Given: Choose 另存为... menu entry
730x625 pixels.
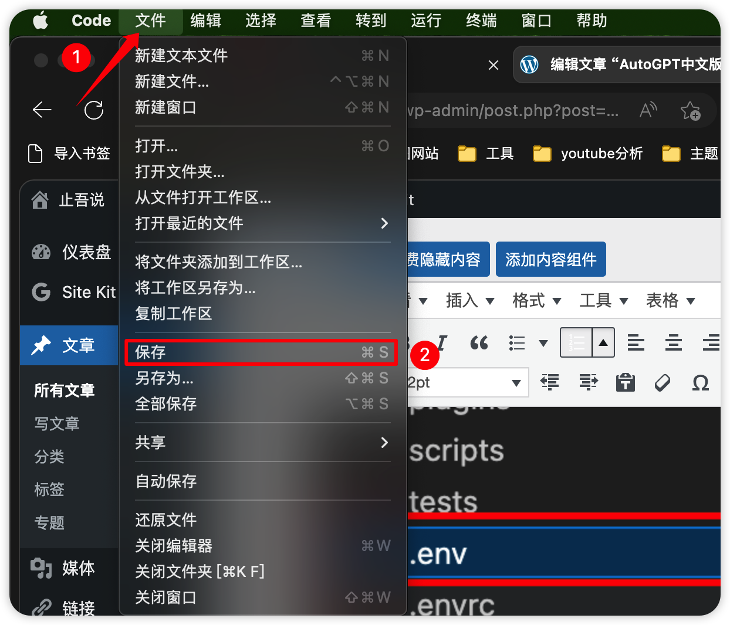Looking at the screenshot, I should click(262, 378).
